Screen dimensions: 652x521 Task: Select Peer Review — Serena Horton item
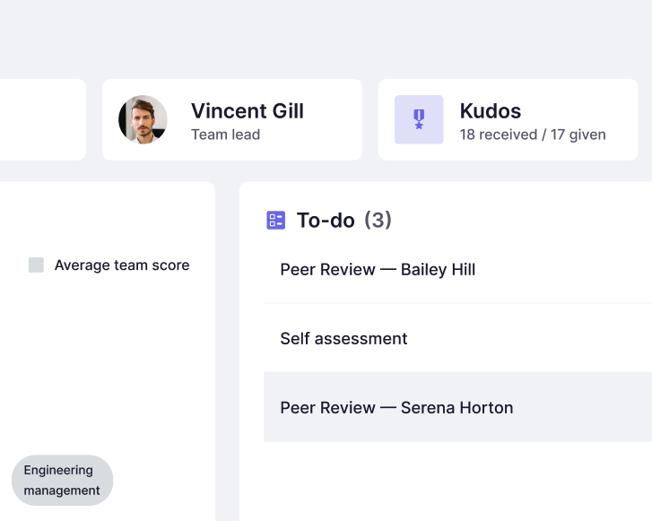coord(396,408)
